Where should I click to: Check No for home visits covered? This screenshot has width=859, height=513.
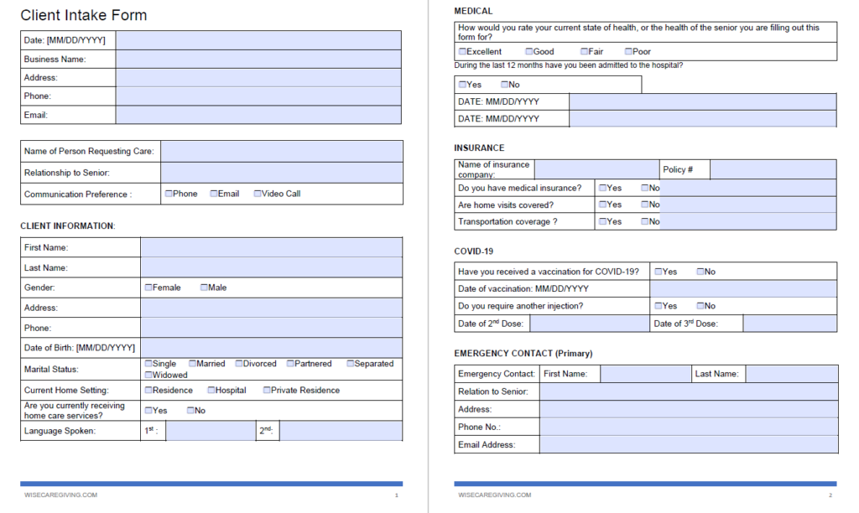(x=645, y=205)
